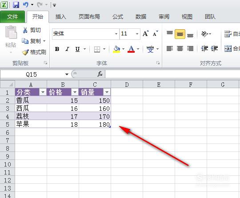
Task: Open the 宋体 font name dropdown
Action: pos(116,34)
